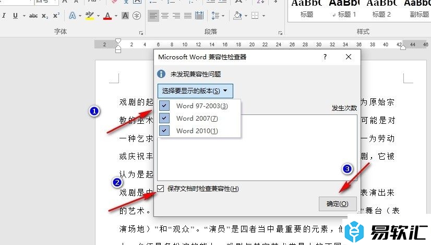This screenshot has height=245, width=431.
Task: Click first line indent marker on ruler
Action: coord(118,41)
